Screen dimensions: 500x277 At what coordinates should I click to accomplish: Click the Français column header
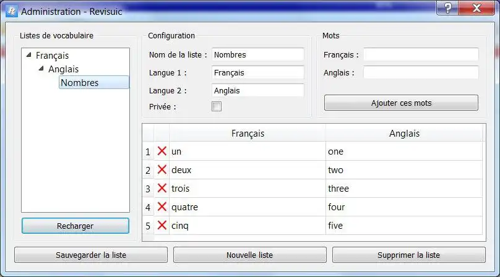[248, 133]
